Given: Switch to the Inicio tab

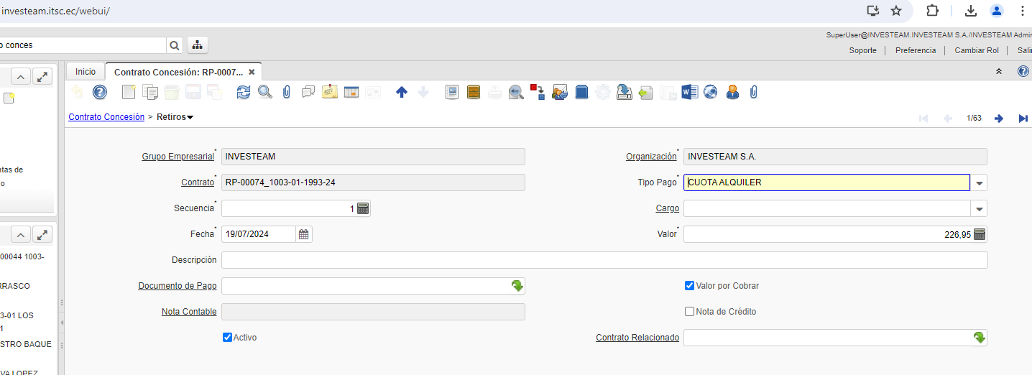Looking at the screenshot, I should pos(86,72).
